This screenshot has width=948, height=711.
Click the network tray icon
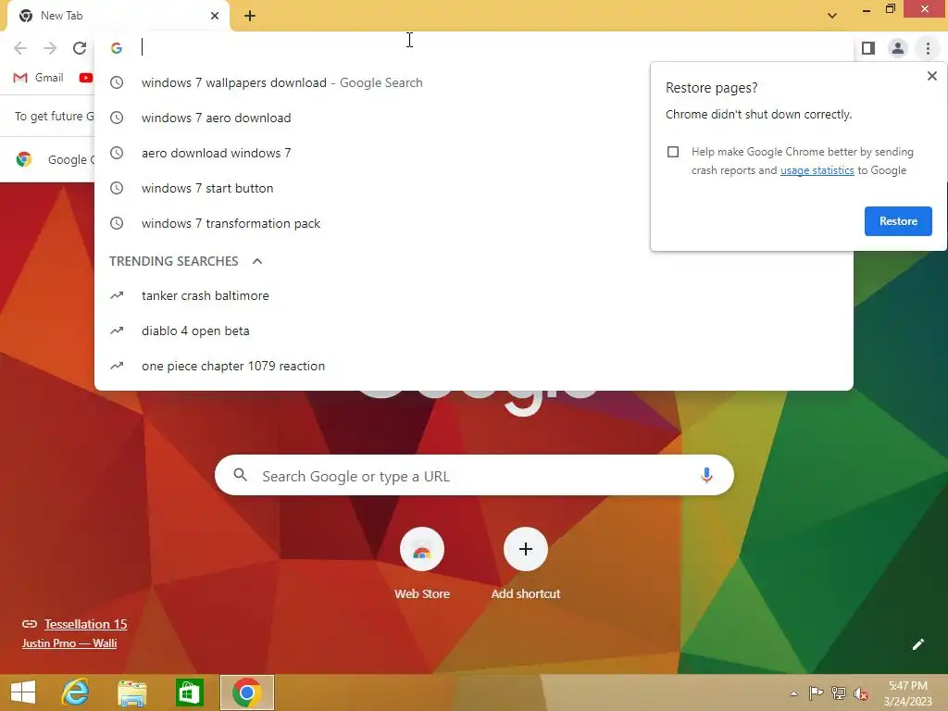[x=839, y=693]
